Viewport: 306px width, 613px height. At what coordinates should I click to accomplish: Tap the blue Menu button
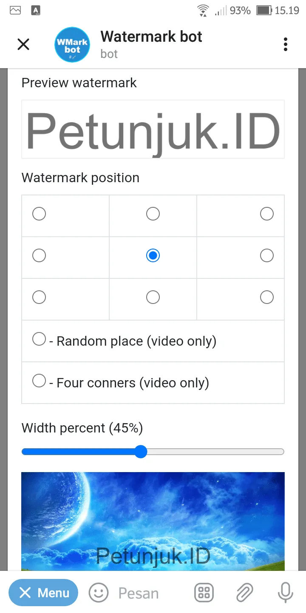(43, 593)
